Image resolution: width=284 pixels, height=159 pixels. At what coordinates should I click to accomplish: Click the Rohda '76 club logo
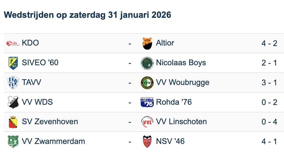coord(147,103)
